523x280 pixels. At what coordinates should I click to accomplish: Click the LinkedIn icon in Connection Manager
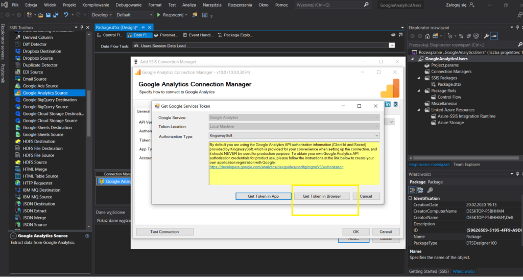(x=388, y=104)
